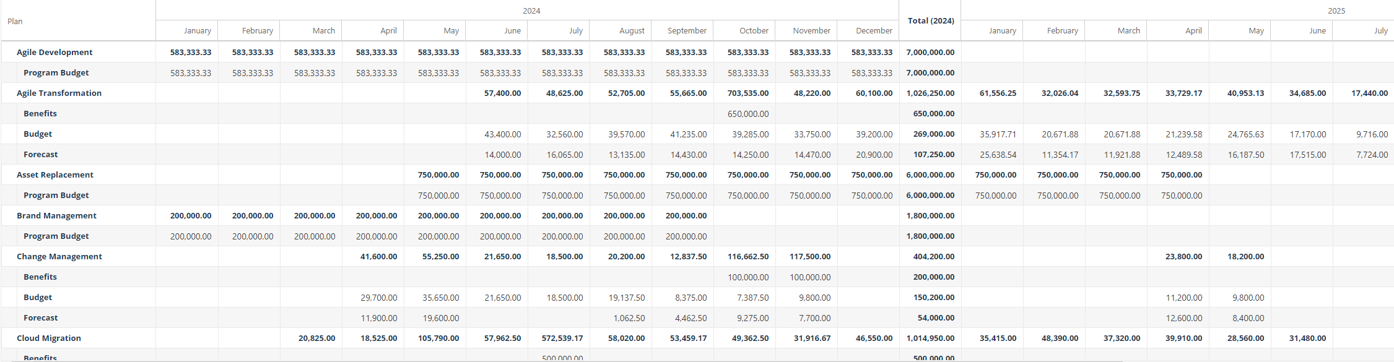Select the Agile Transformation plan row
1394x362 pixels.
pos(59,93)
